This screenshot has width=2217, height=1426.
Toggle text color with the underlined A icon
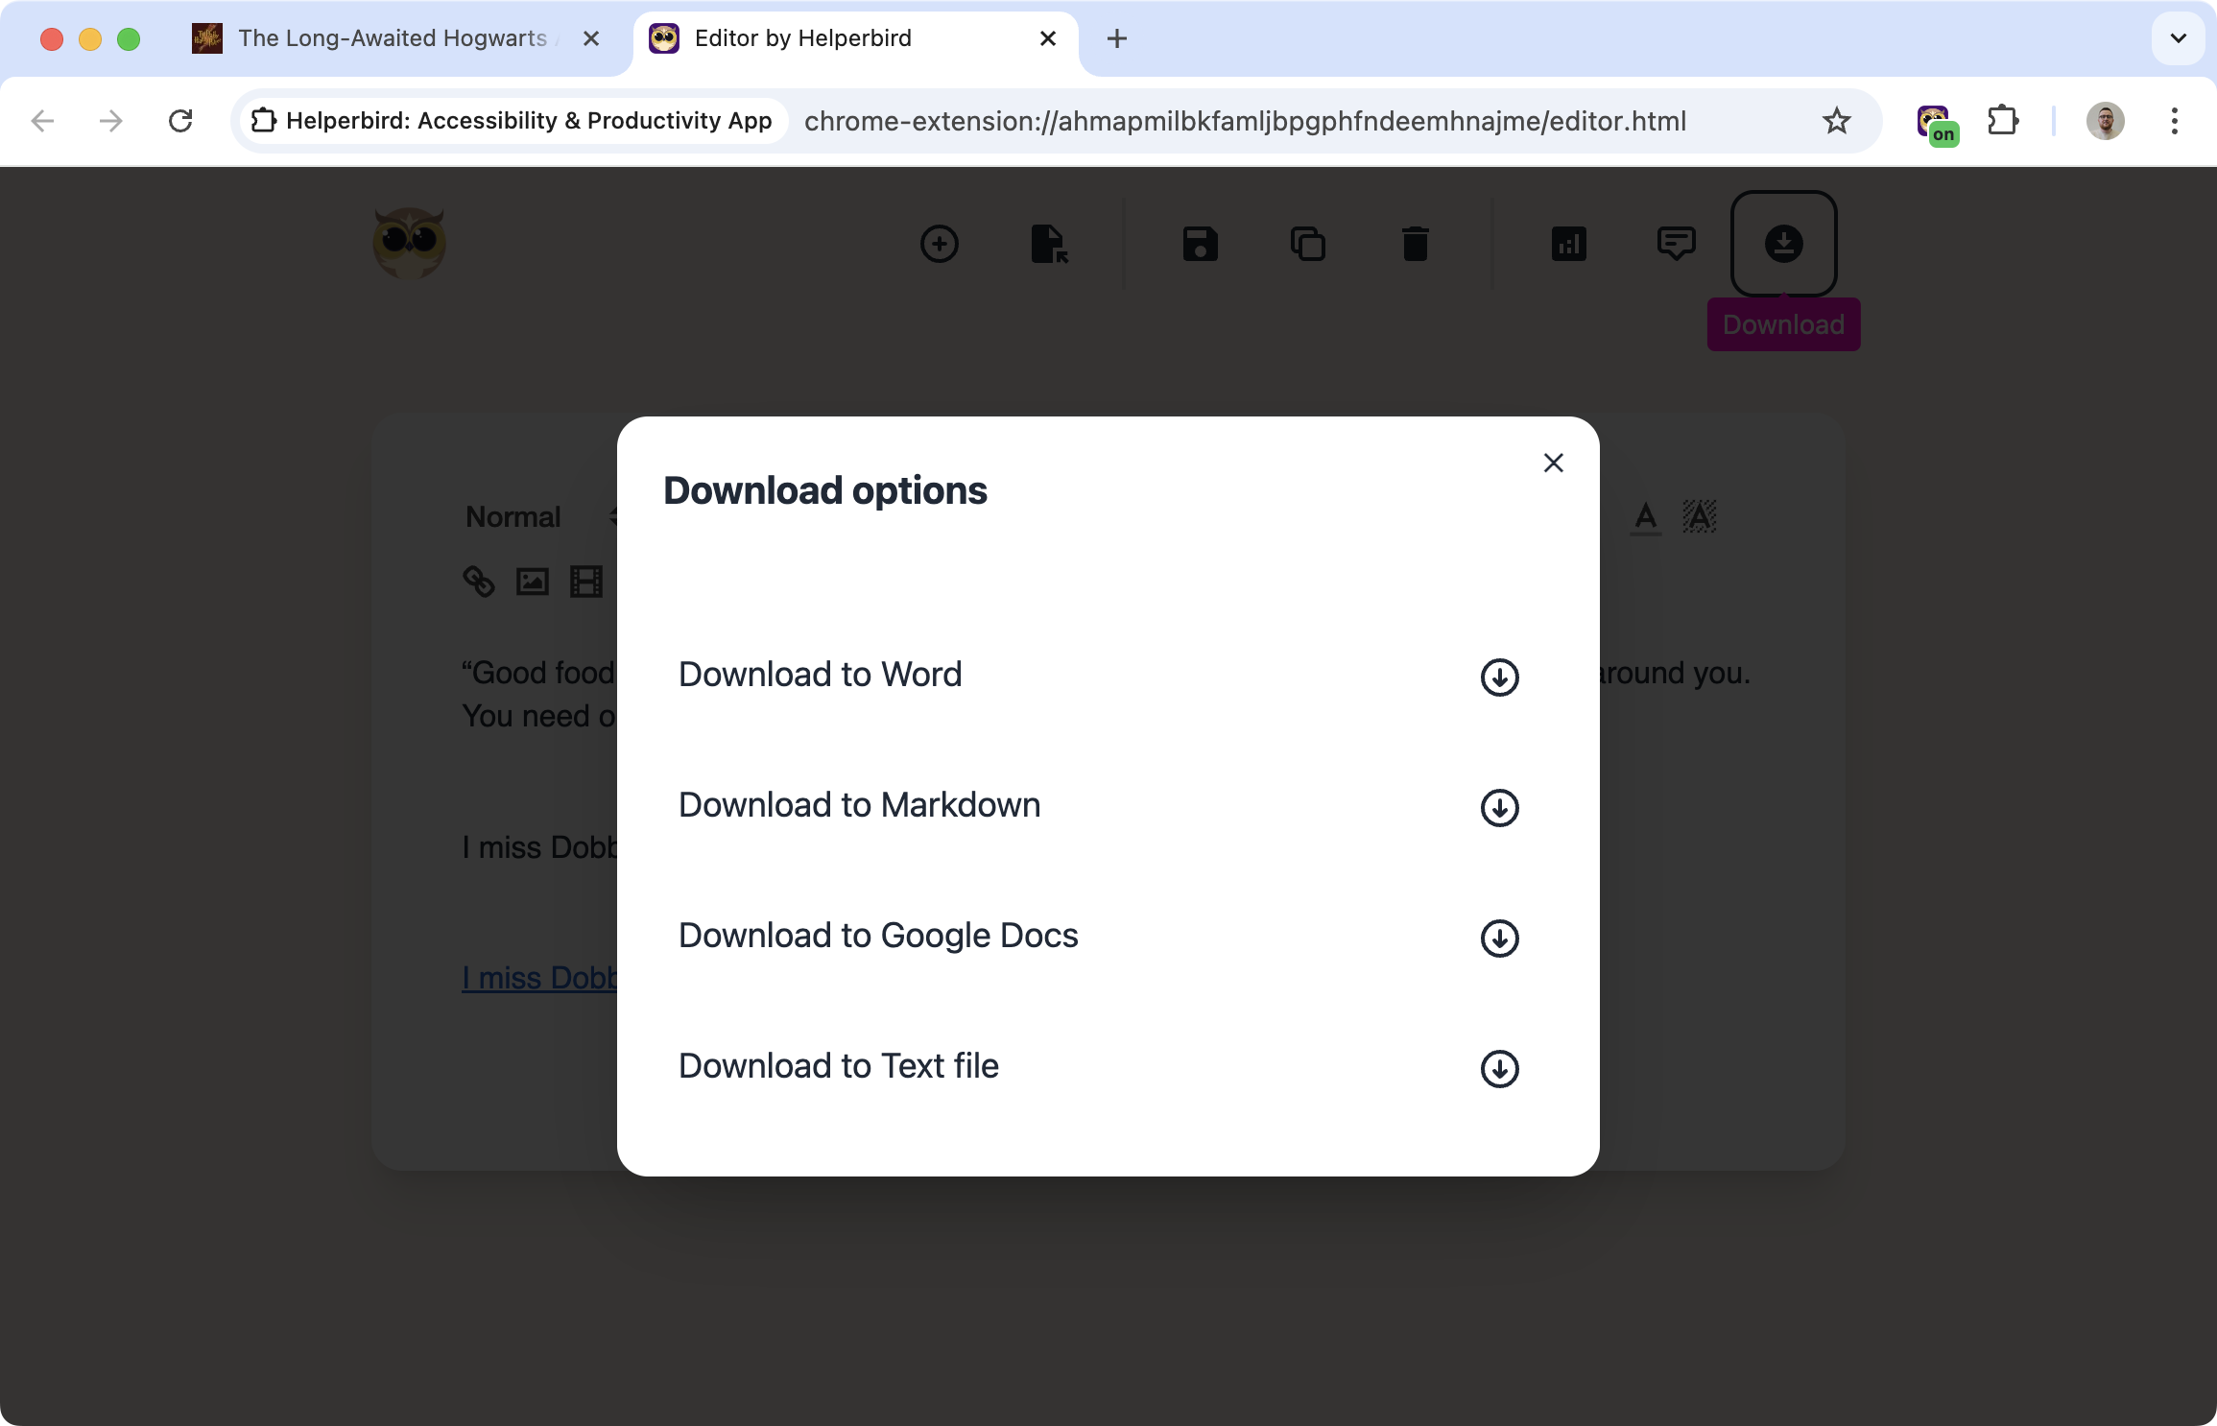tap(1645, 516)
